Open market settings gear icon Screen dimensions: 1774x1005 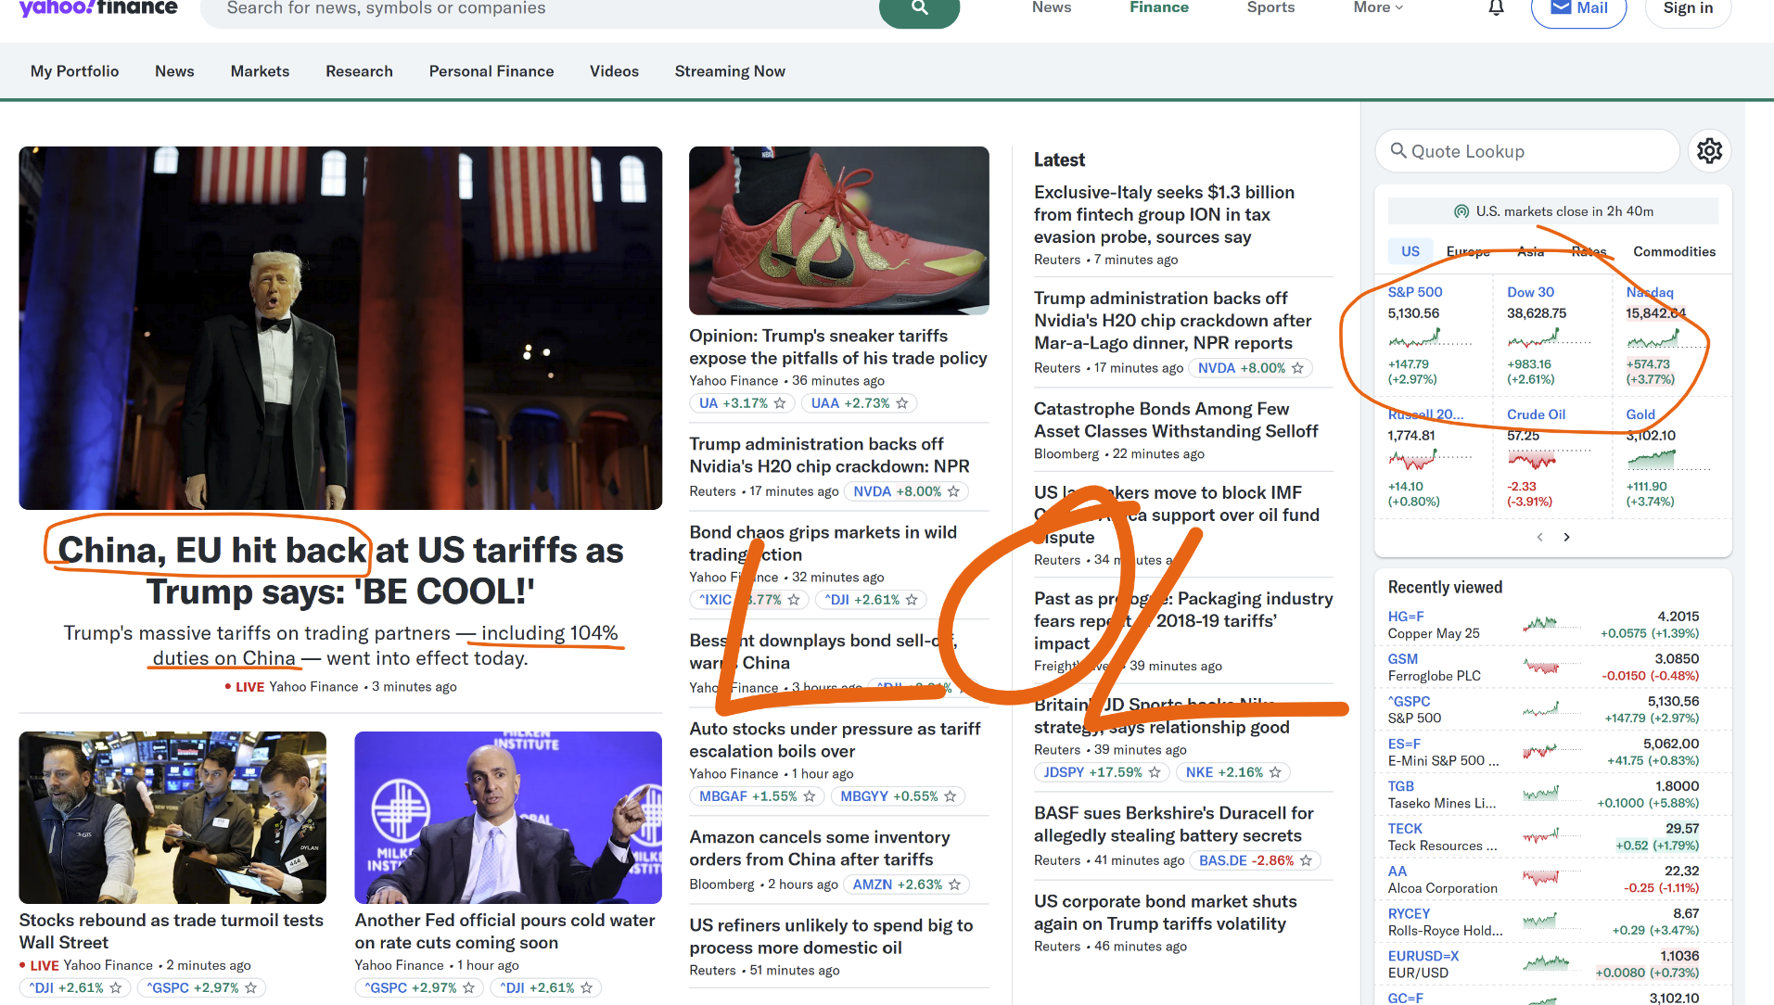coord(1709,151)
